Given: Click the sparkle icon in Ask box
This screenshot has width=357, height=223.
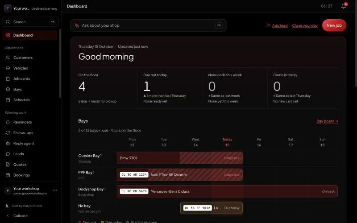Looking at the screenshot, I should pos(77,25).
